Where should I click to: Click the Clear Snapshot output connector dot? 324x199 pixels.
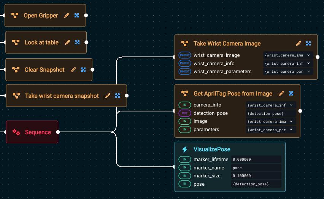click(x=92, y=70)
